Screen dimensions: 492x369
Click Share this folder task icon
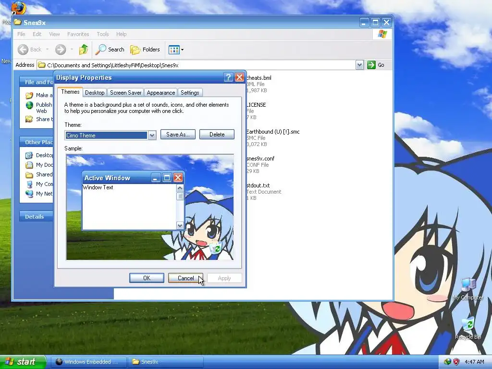point(29,119)
